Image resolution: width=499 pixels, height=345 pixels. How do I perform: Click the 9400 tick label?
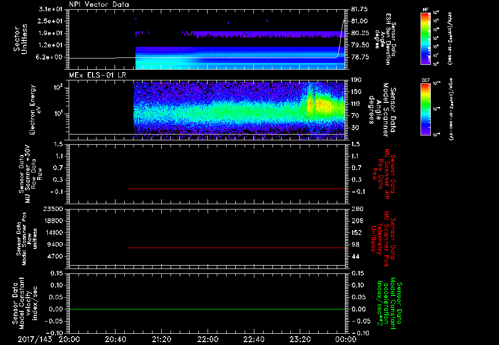click(56, 245)
